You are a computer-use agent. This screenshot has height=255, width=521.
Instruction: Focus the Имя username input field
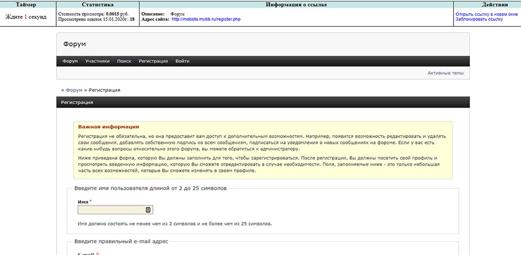point(115,210)
